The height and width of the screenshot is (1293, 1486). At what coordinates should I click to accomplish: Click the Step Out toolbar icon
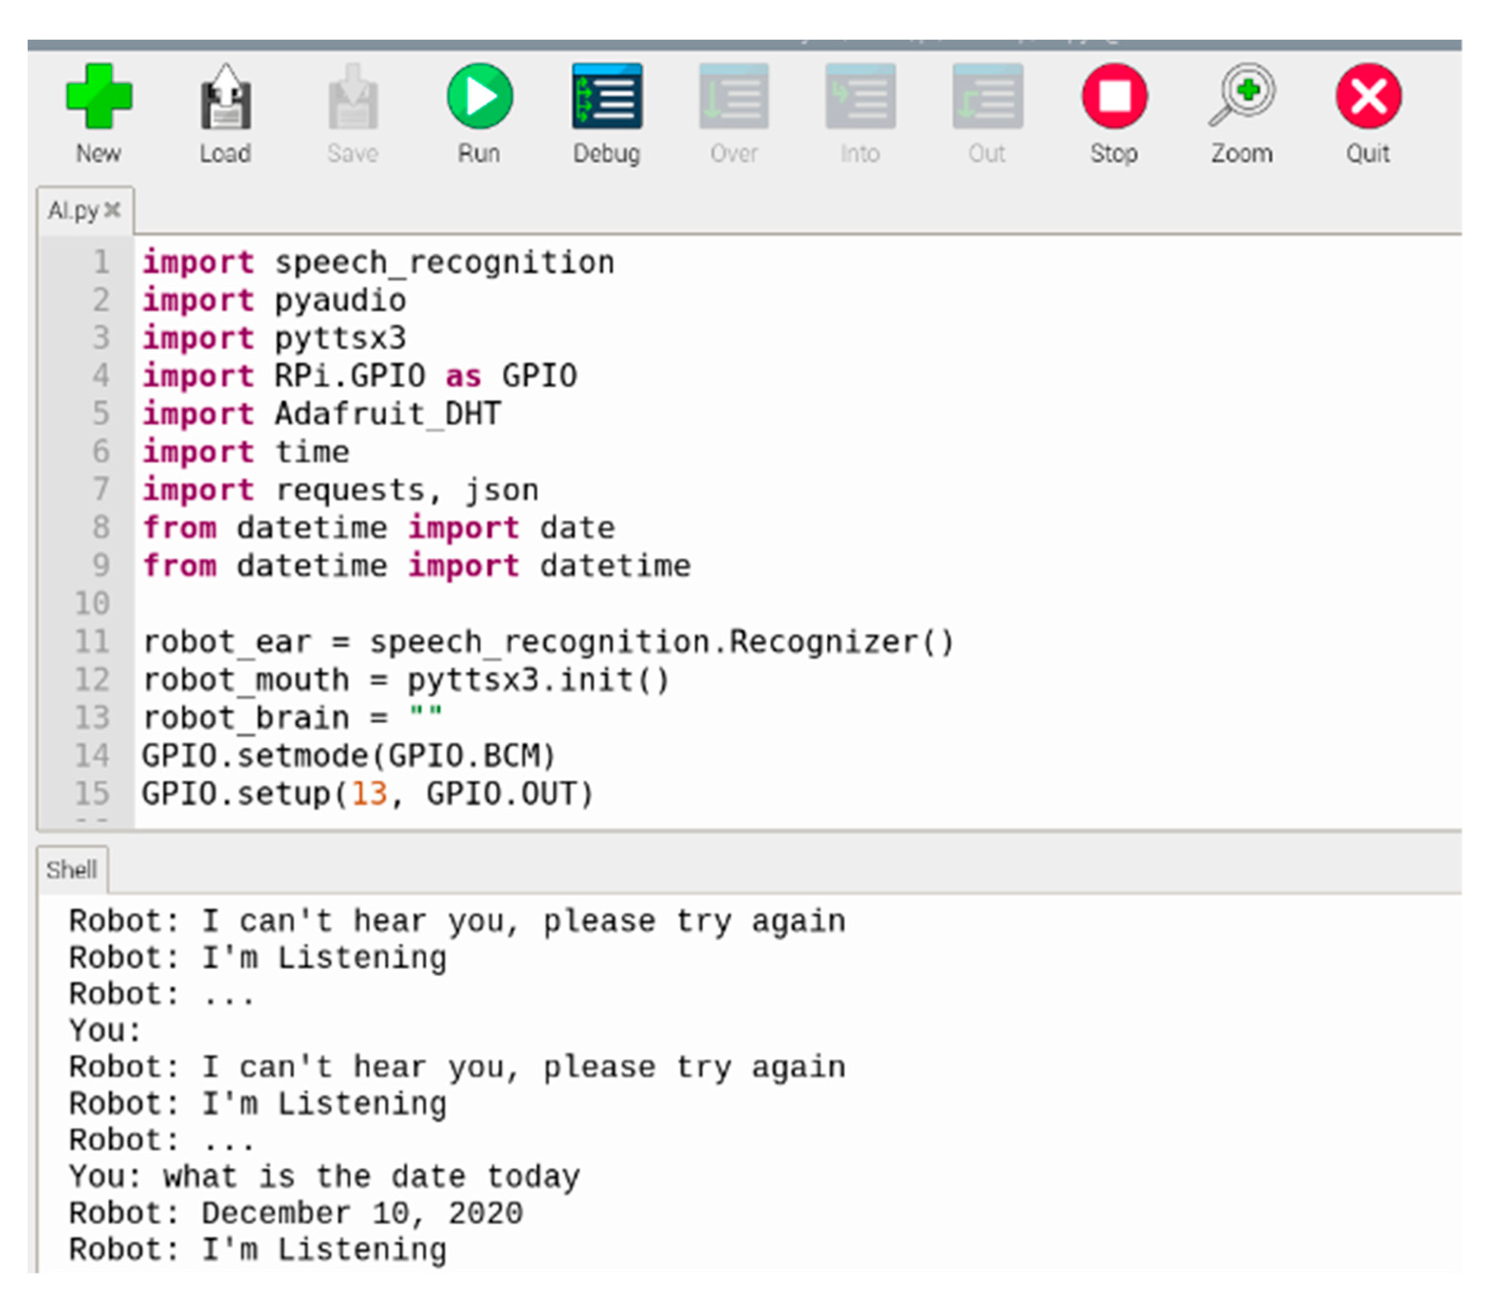pos(987,96)
